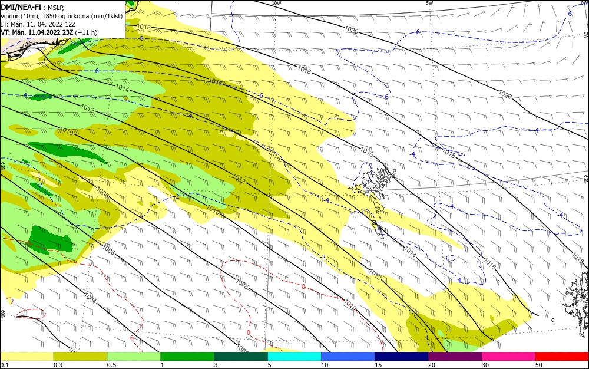The width and height of the screenshot is (589, 369).
Task: Click the '1004' isobar label
Action: coord(90,298)
